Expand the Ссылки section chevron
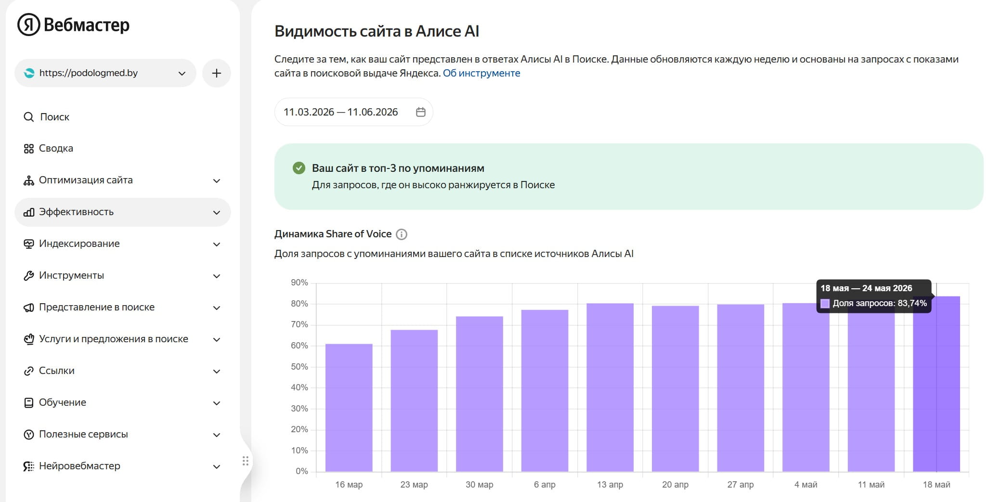 217,372
